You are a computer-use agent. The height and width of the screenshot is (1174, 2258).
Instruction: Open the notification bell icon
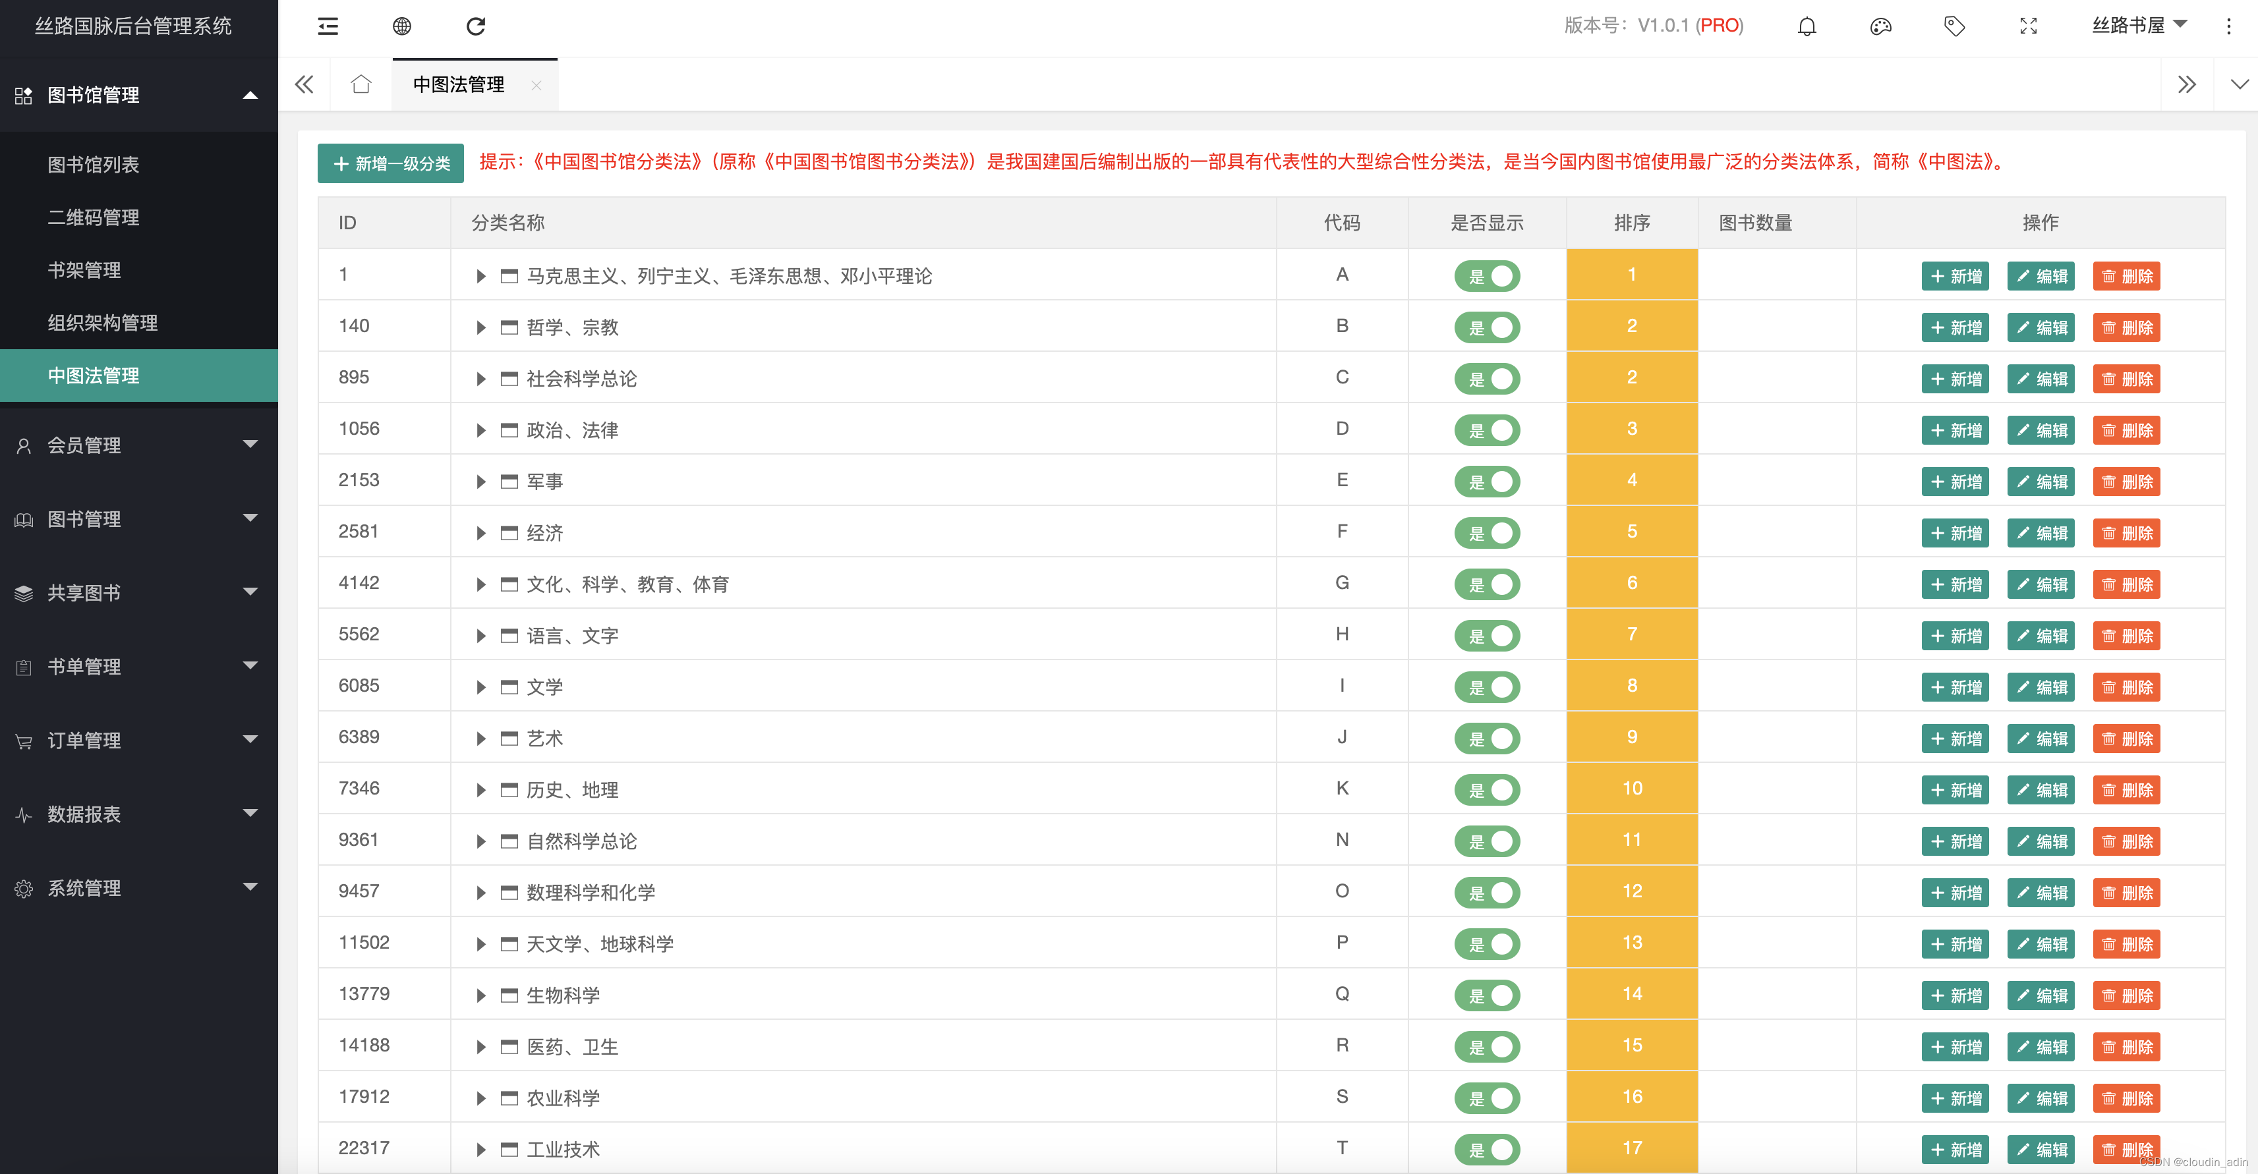tap(1807, 26)
